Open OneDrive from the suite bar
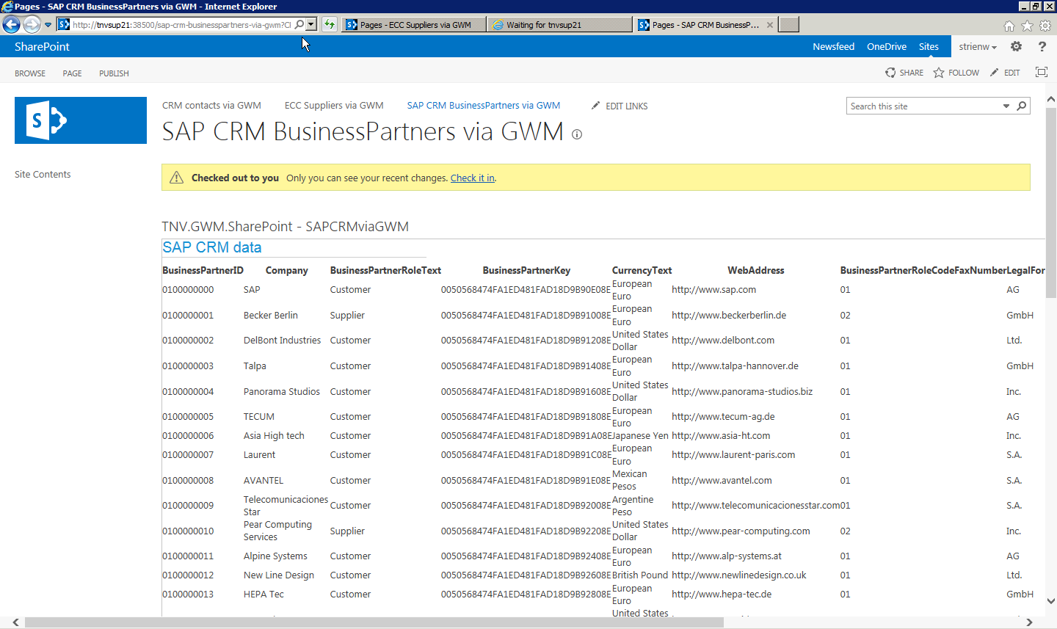 coord(887,46)
